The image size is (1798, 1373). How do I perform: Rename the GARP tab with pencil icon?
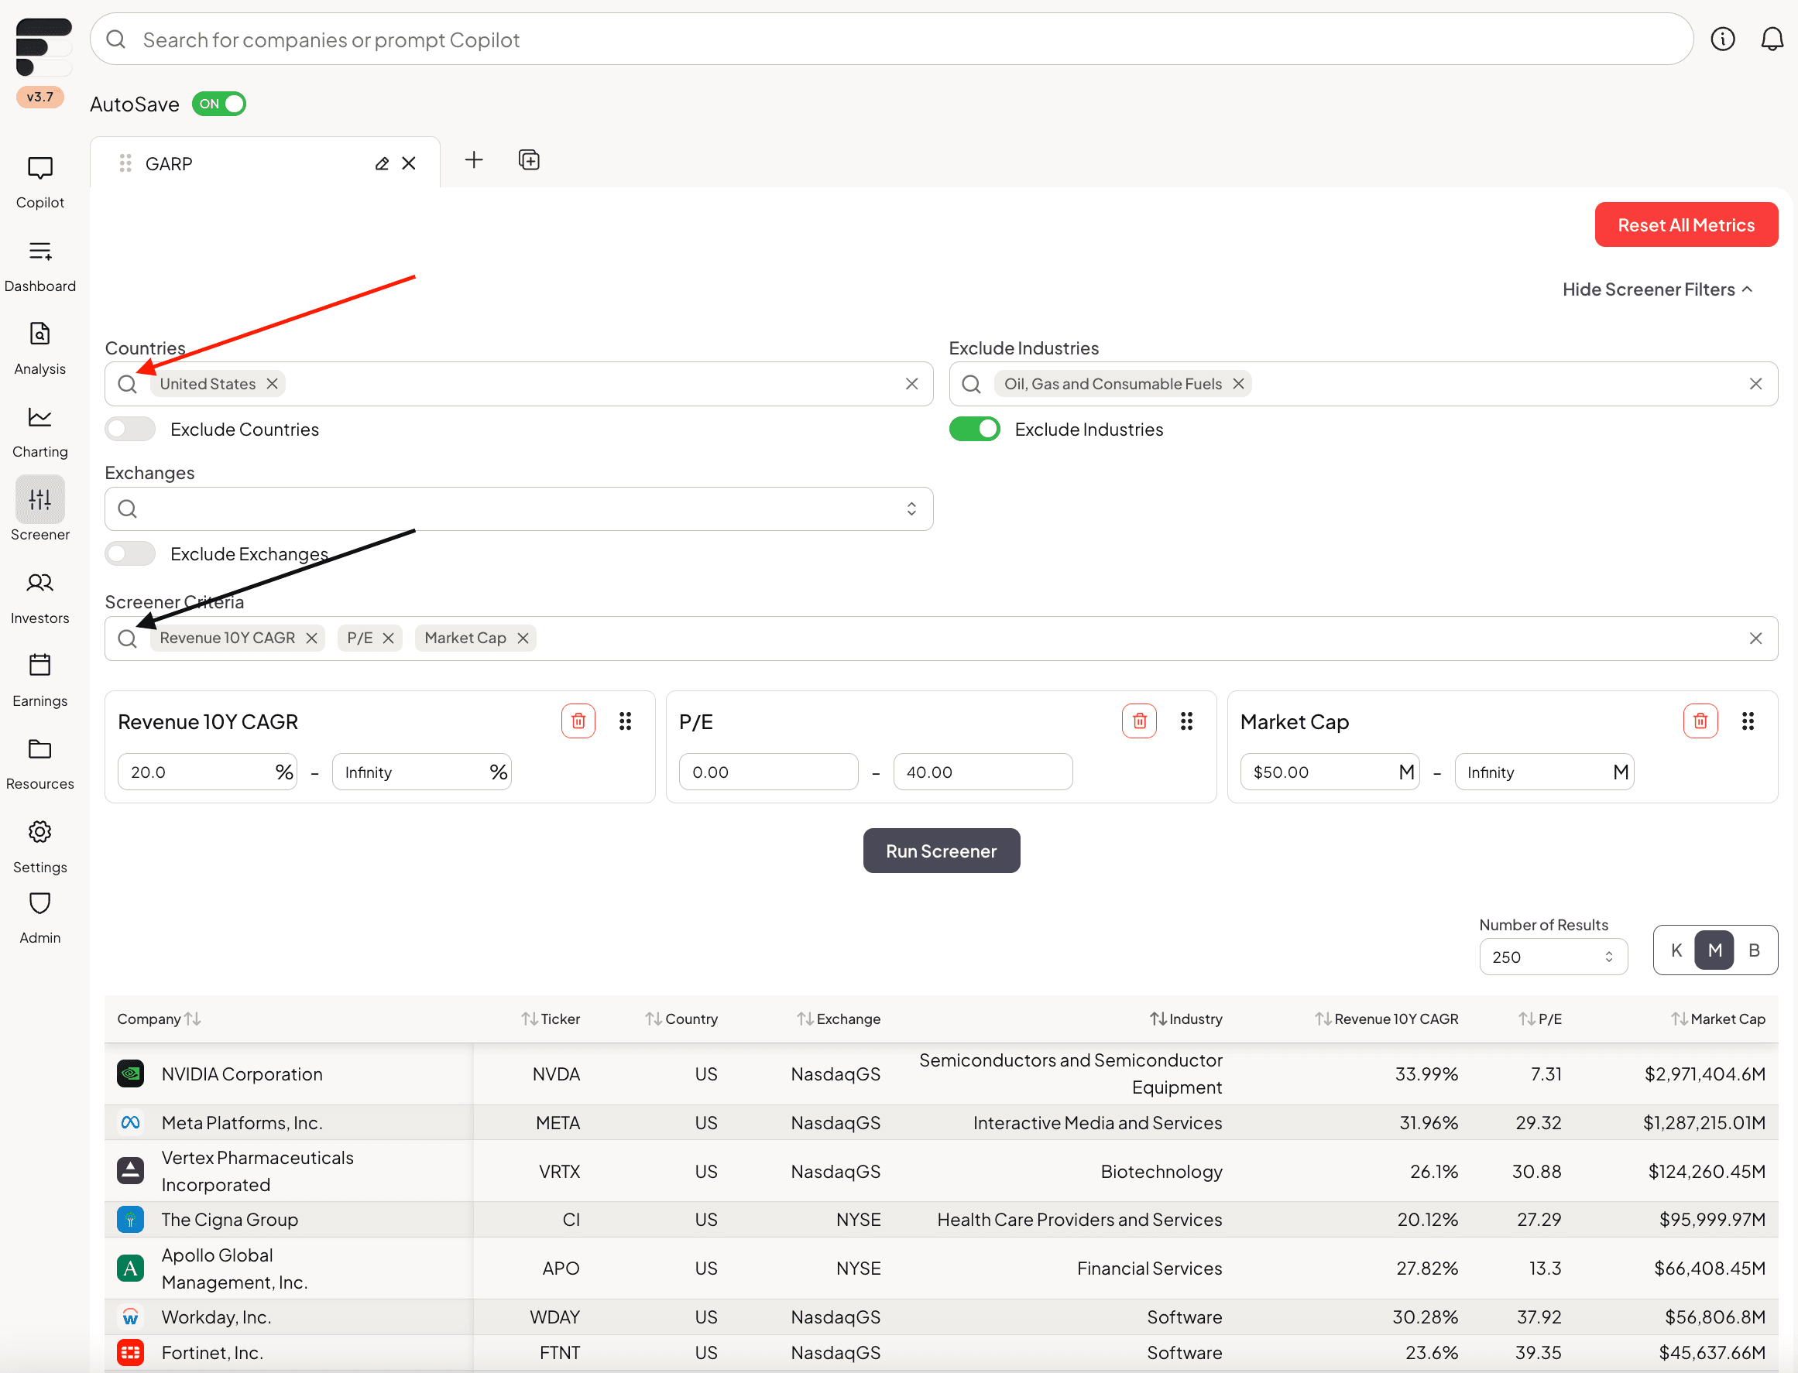coord(381,163)
